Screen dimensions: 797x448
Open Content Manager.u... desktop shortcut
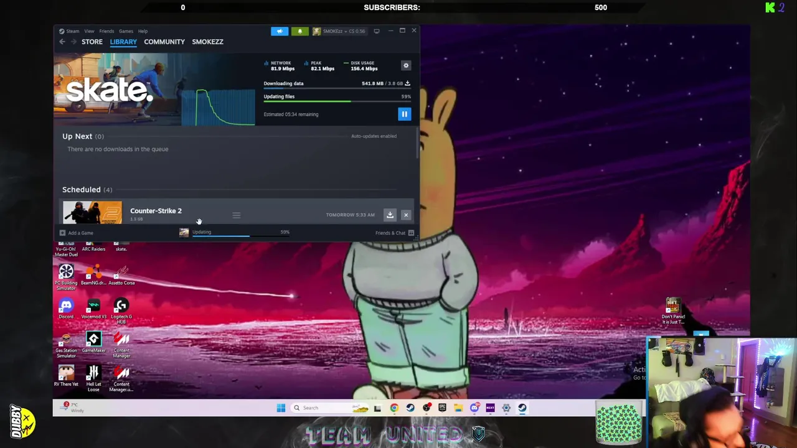[x=121, y=378]
